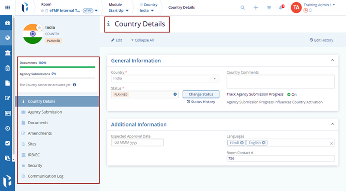
Task: Remove the Hindi language tag
Action: pos(242,142)
